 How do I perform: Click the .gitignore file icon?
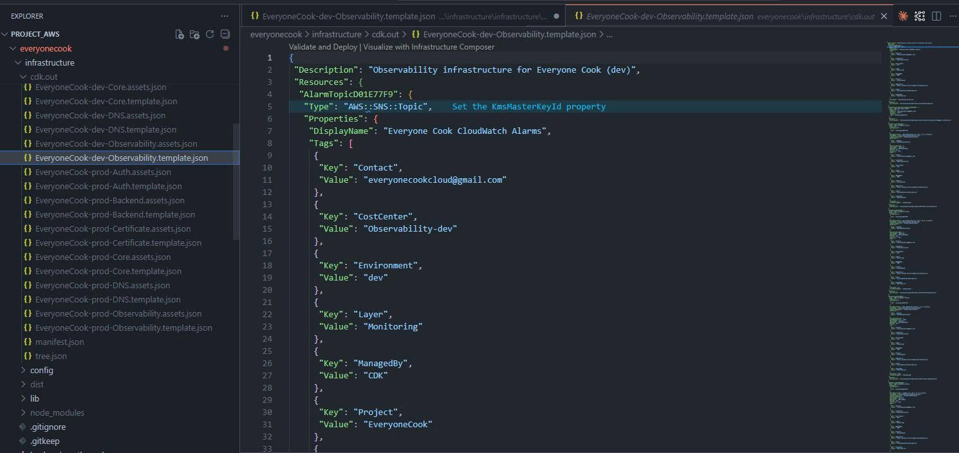click(23, 427)
